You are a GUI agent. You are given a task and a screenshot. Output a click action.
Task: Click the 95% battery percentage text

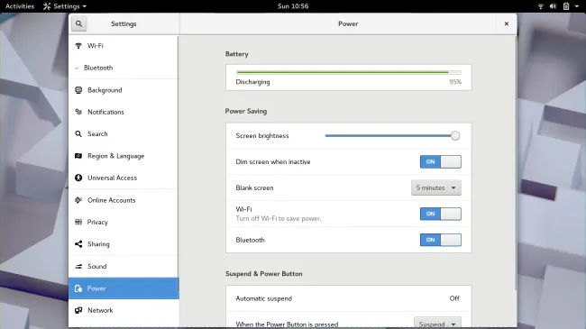click(x=455, y=82)
